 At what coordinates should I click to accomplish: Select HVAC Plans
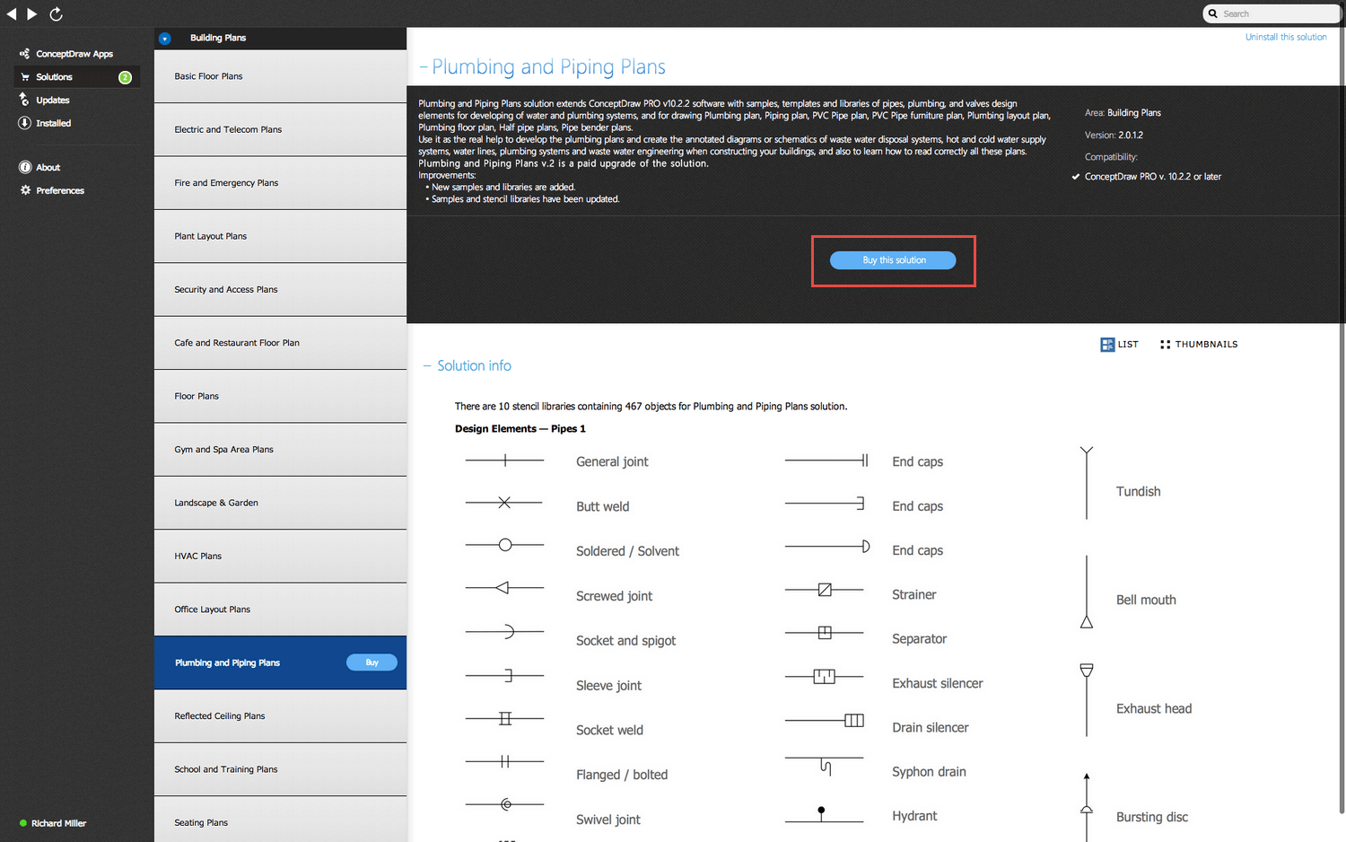280,557
